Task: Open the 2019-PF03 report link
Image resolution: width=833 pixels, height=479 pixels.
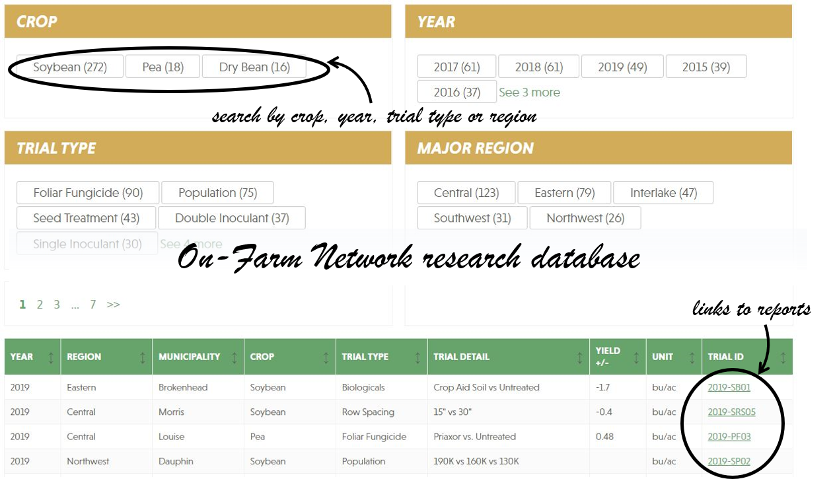Action: 729,437
